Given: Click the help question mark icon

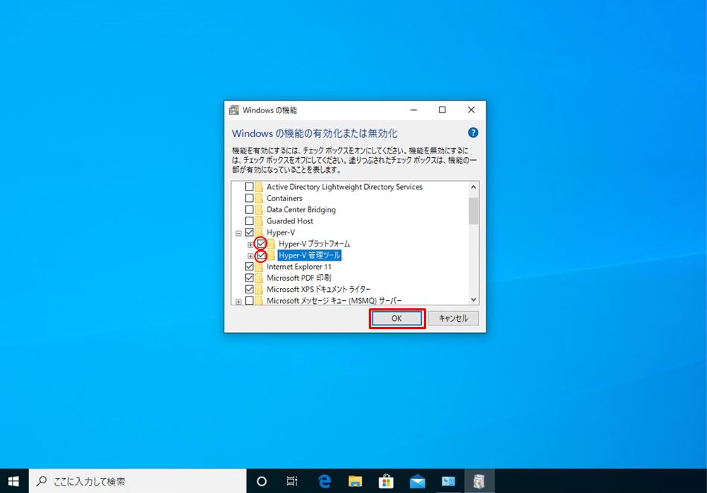Looking at the screenshot, I should coord(472,133).
